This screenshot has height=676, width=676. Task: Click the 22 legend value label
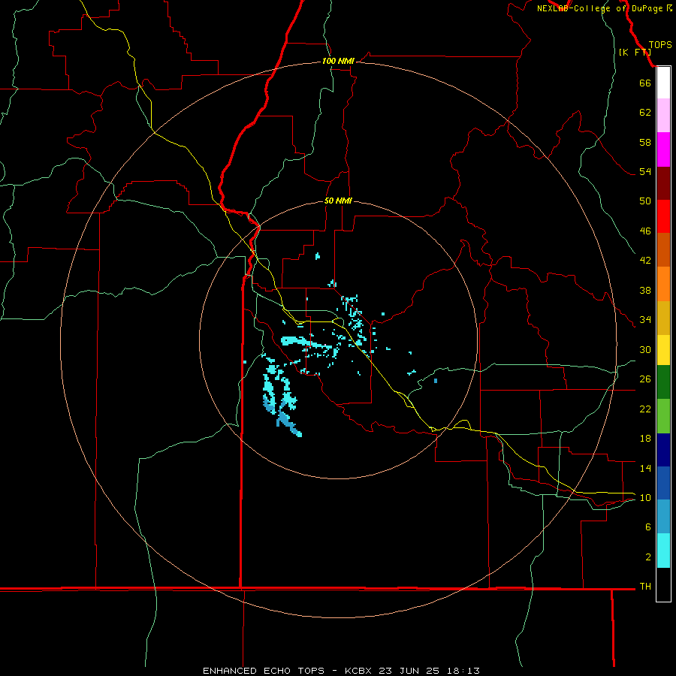pyautogui.click(x=645, y=409)
